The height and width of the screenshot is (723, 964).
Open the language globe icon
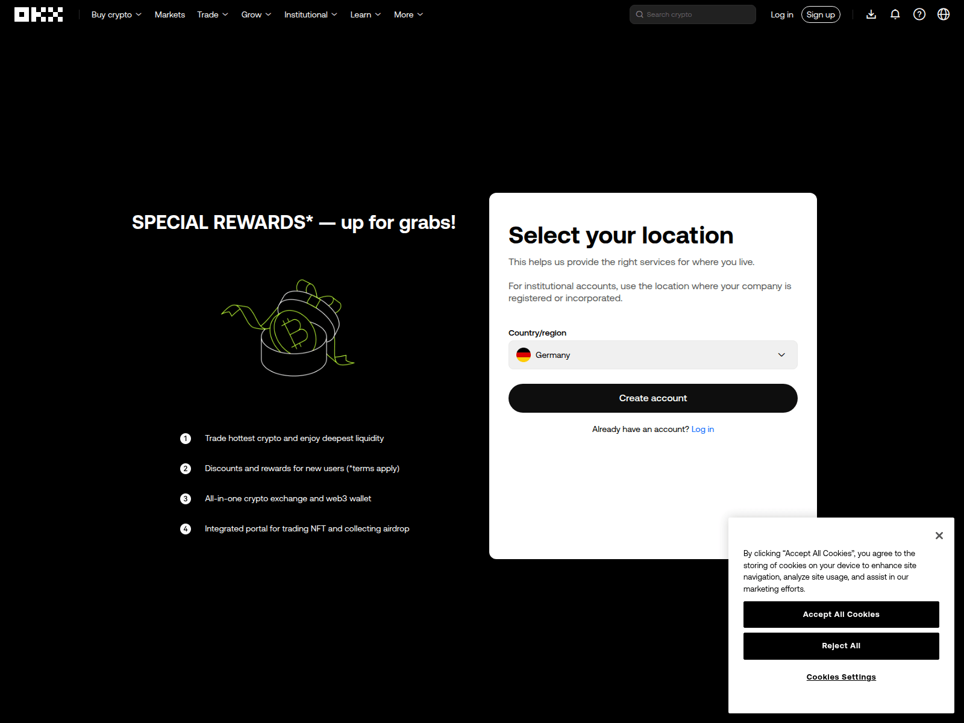coord(944,14)
